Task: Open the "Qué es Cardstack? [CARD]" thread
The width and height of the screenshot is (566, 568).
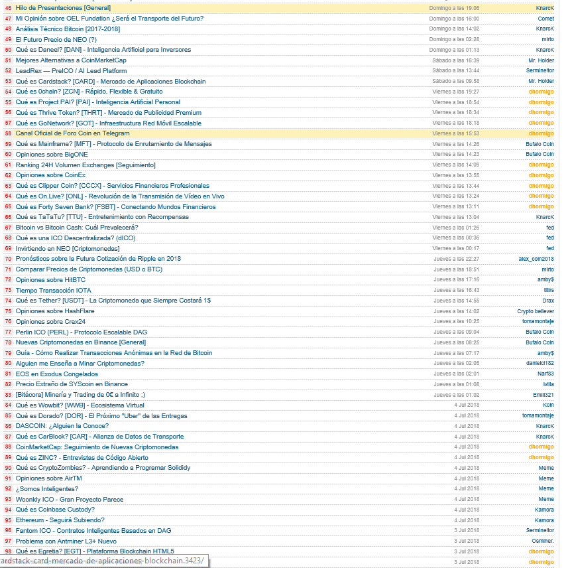Action: pos(111,81)
